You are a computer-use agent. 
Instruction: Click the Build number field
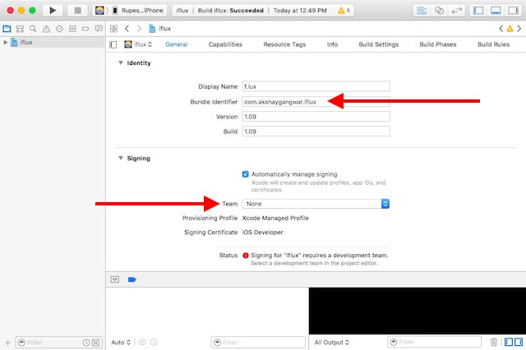pos(316,131)
